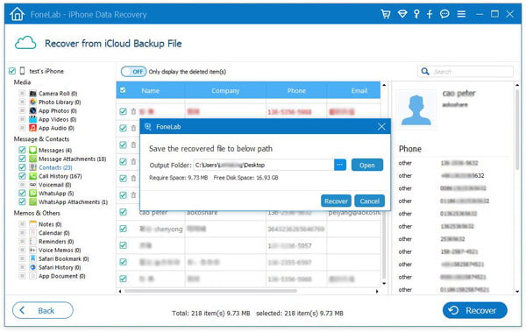Sort by the Phone column header

click(296, 90)
